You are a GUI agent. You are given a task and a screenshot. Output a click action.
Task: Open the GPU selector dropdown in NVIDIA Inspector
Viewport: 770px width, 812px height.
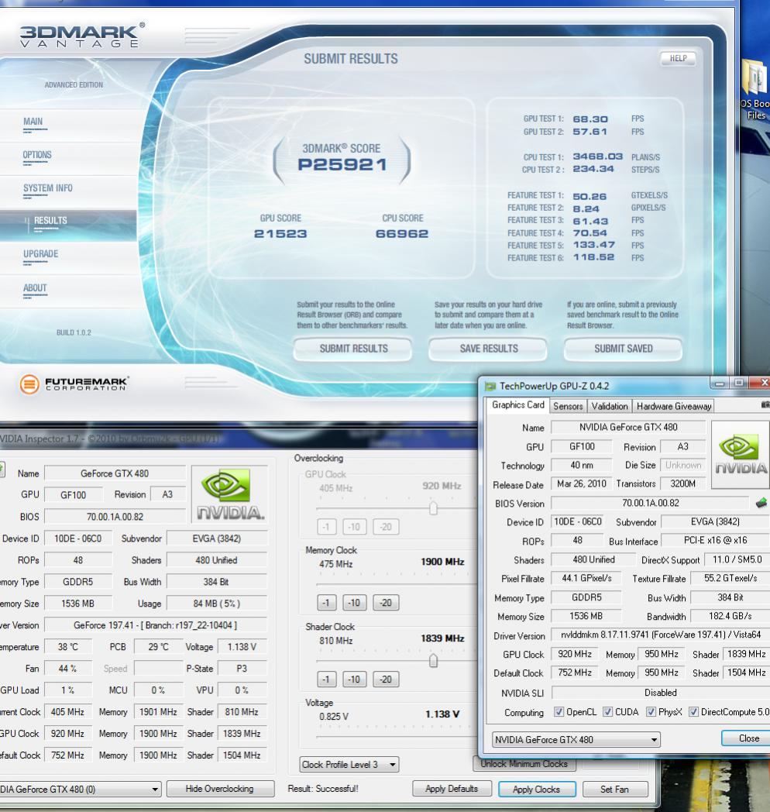(81, 790)
